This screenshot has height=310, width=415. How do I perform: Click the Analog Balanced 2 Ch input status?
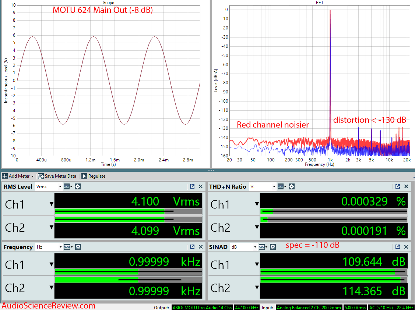309,308
